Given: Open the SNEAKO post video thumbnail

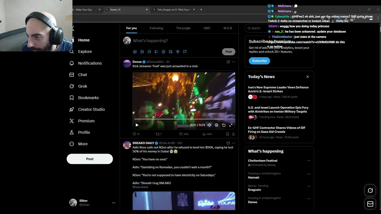Looking at the screenshot, I should (184, 201).
